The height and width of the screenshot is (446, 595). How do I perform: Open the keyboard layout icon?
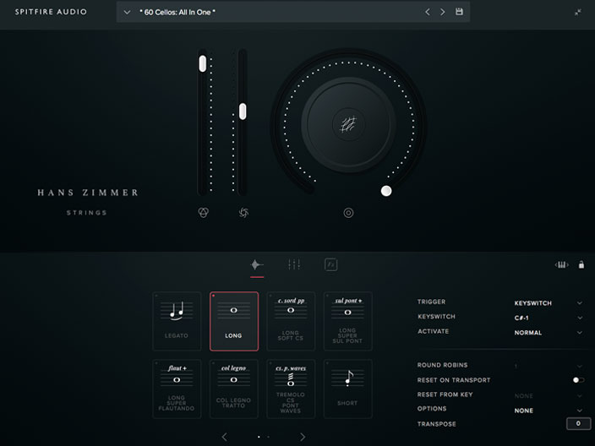click(561, 264)
